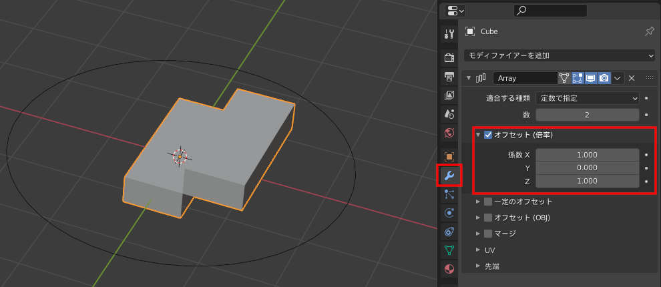
Task: Expand the マージ section
Action: pos(478,234)
